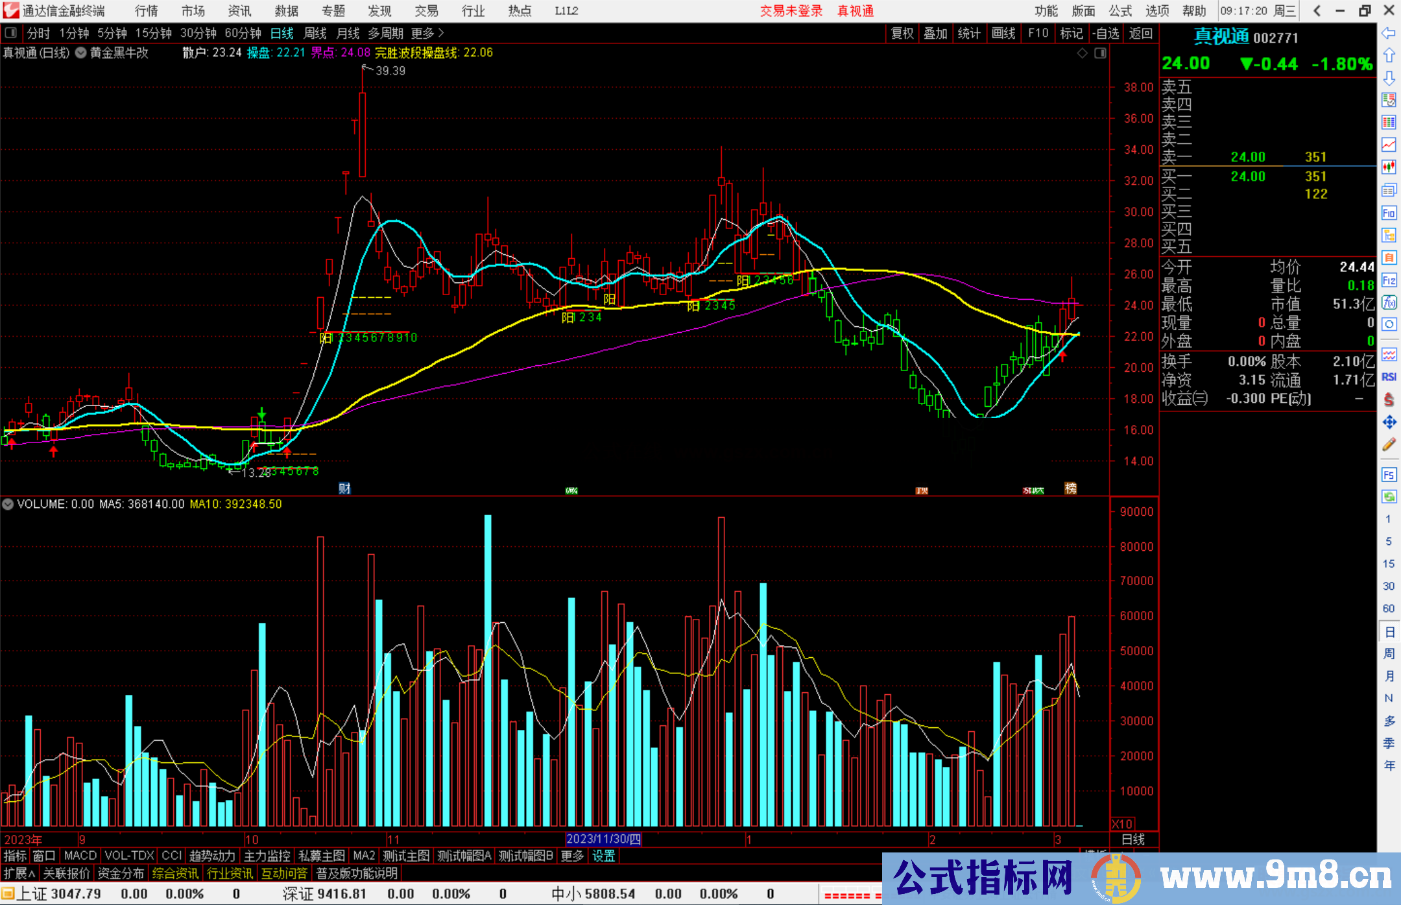Image resolution: width=1401 pixels, height=905 pixels.
Task: Switch to 15-minute period in right sidebar
Action: coord(1388,564)
